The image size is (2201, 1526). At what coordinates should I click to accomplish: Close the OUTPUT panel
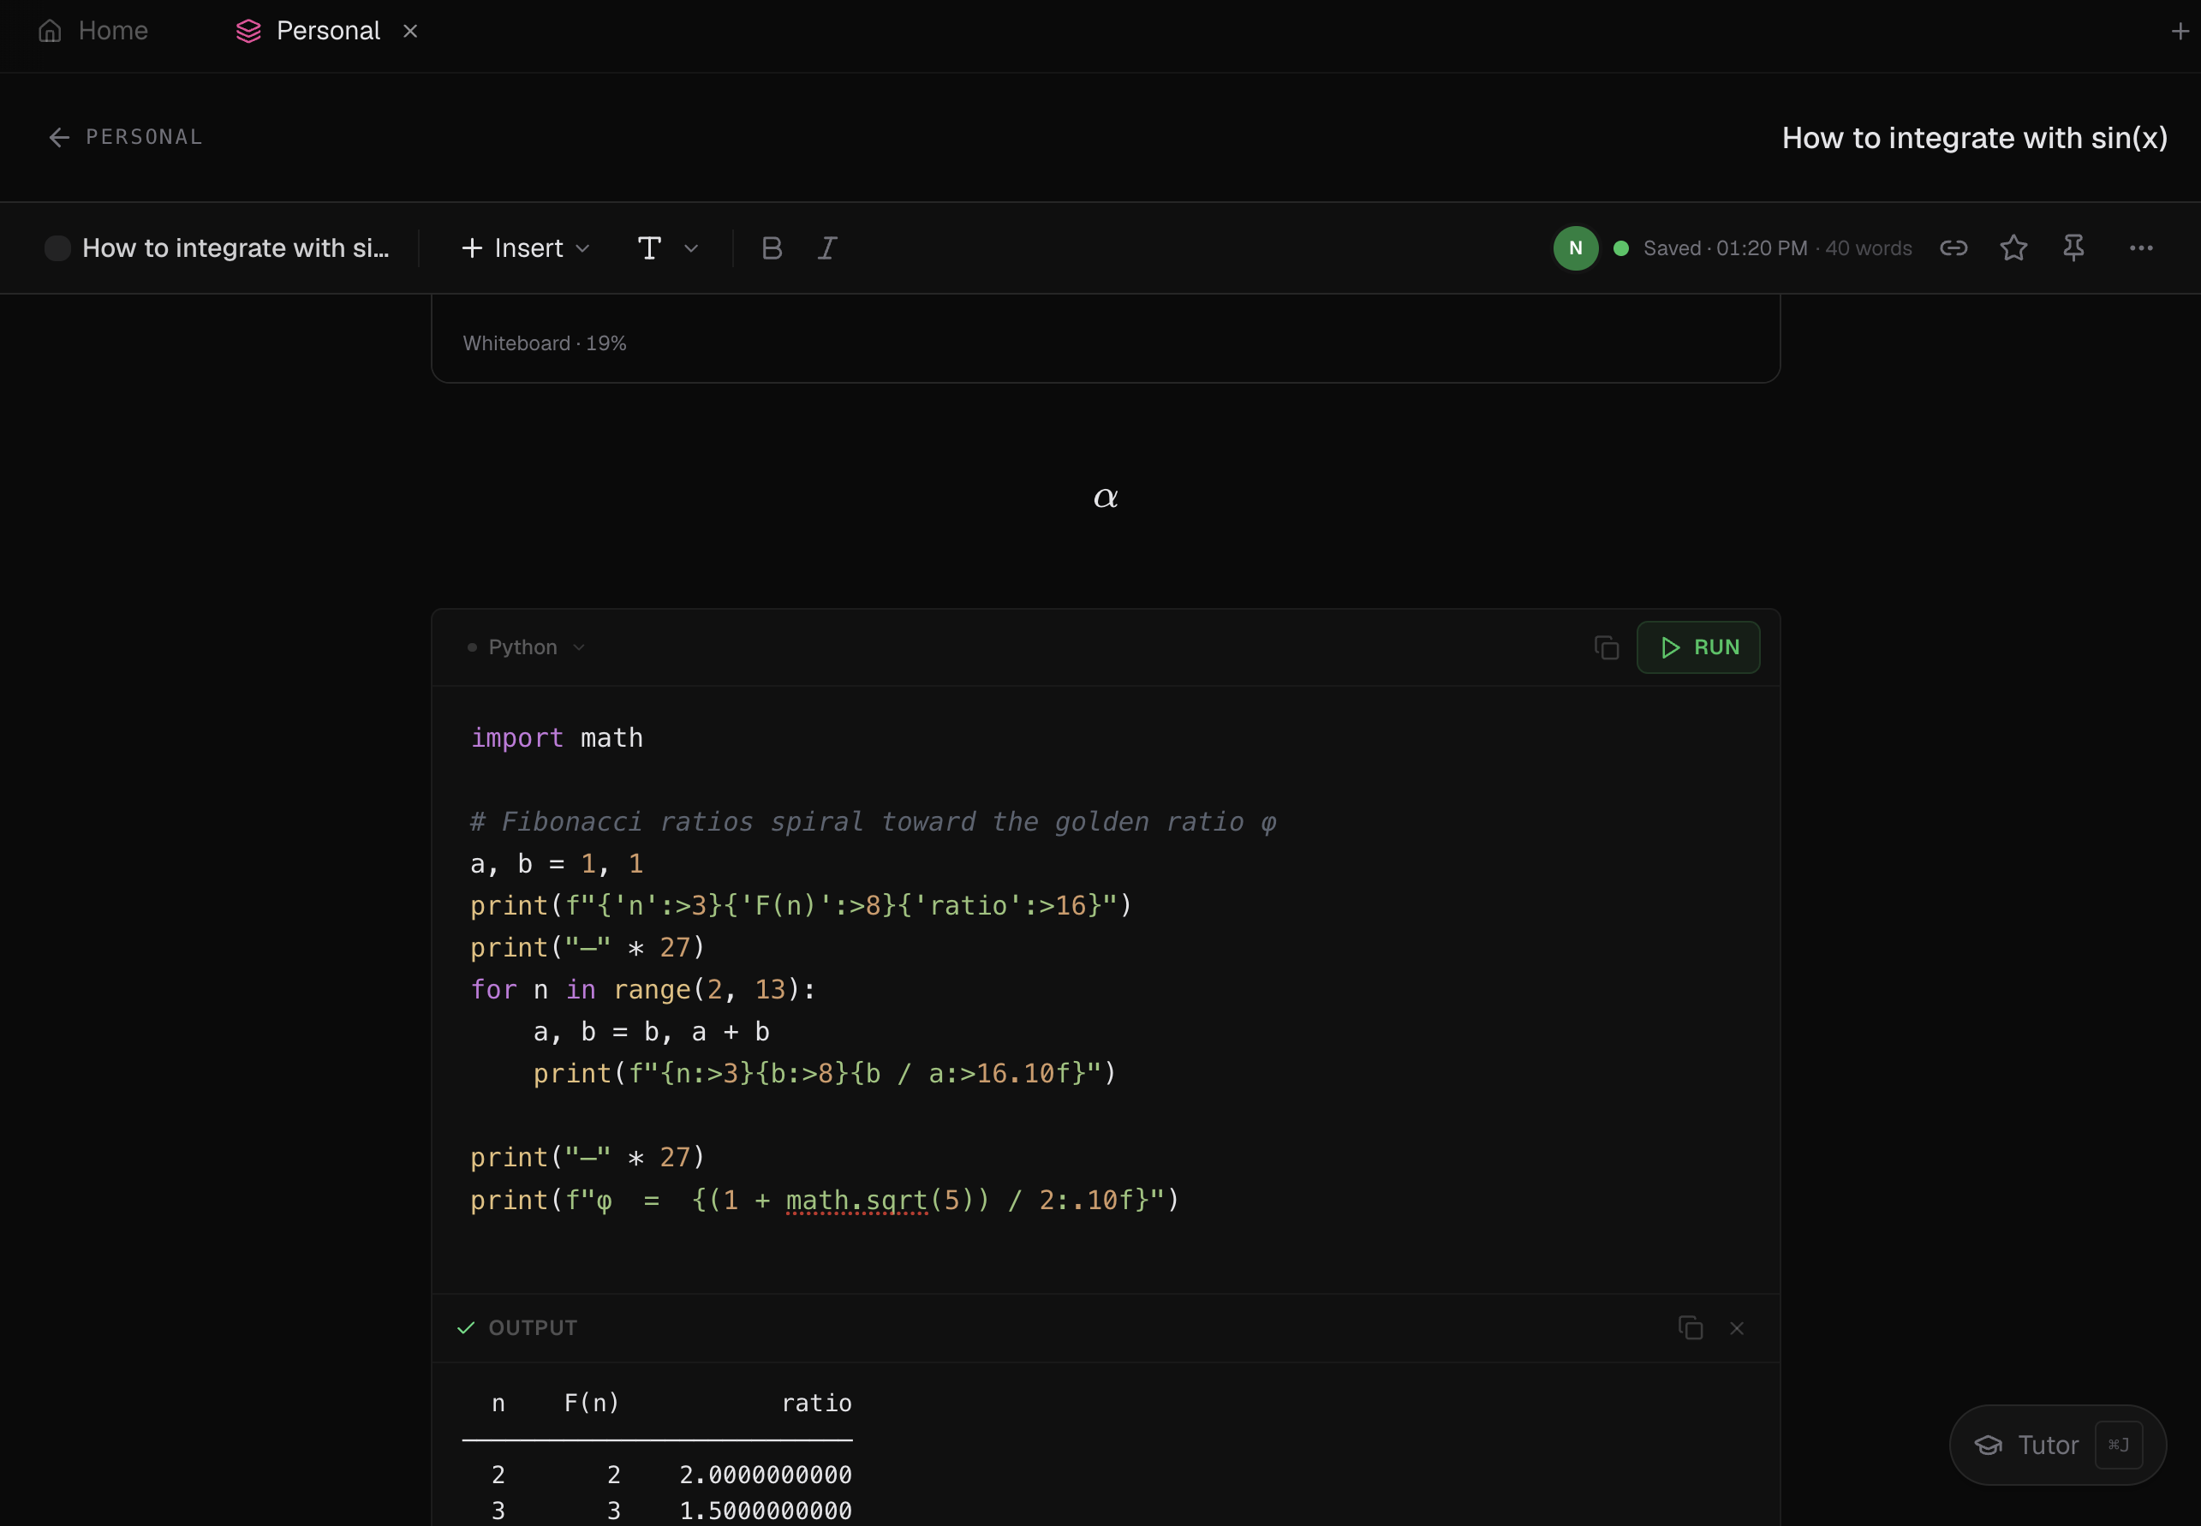tap(1736, 1328)
